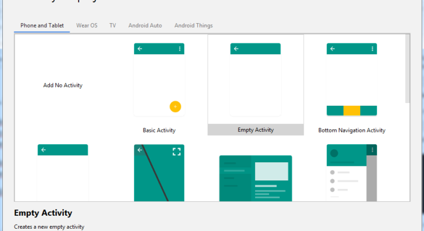Click overflow dots in navigation drawer template preview

click(x=372, y=150)
